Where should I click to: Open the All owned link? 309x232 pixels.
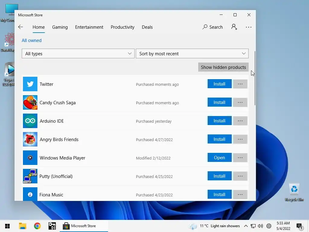click(31, 40)
